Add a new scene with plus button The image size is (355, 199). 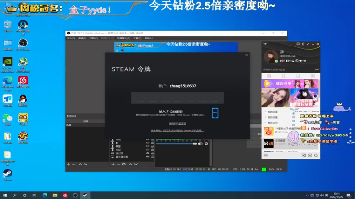point(68,164)
